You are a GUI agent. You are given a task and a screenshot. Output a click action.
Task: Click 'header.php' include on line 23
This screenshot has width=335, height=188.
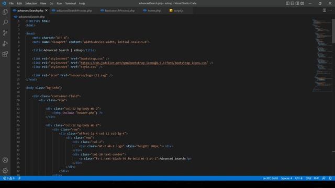(x=86, y=113)
